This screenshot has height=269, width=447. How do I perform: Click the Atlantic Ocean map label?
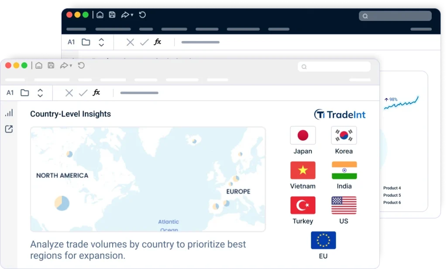168,225
